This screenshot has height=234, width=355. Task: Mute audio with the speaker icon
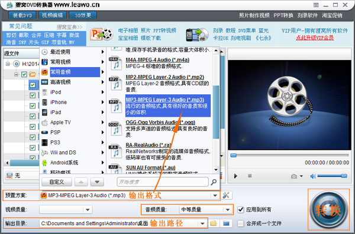pyautogui.click(x=313, y=176)
